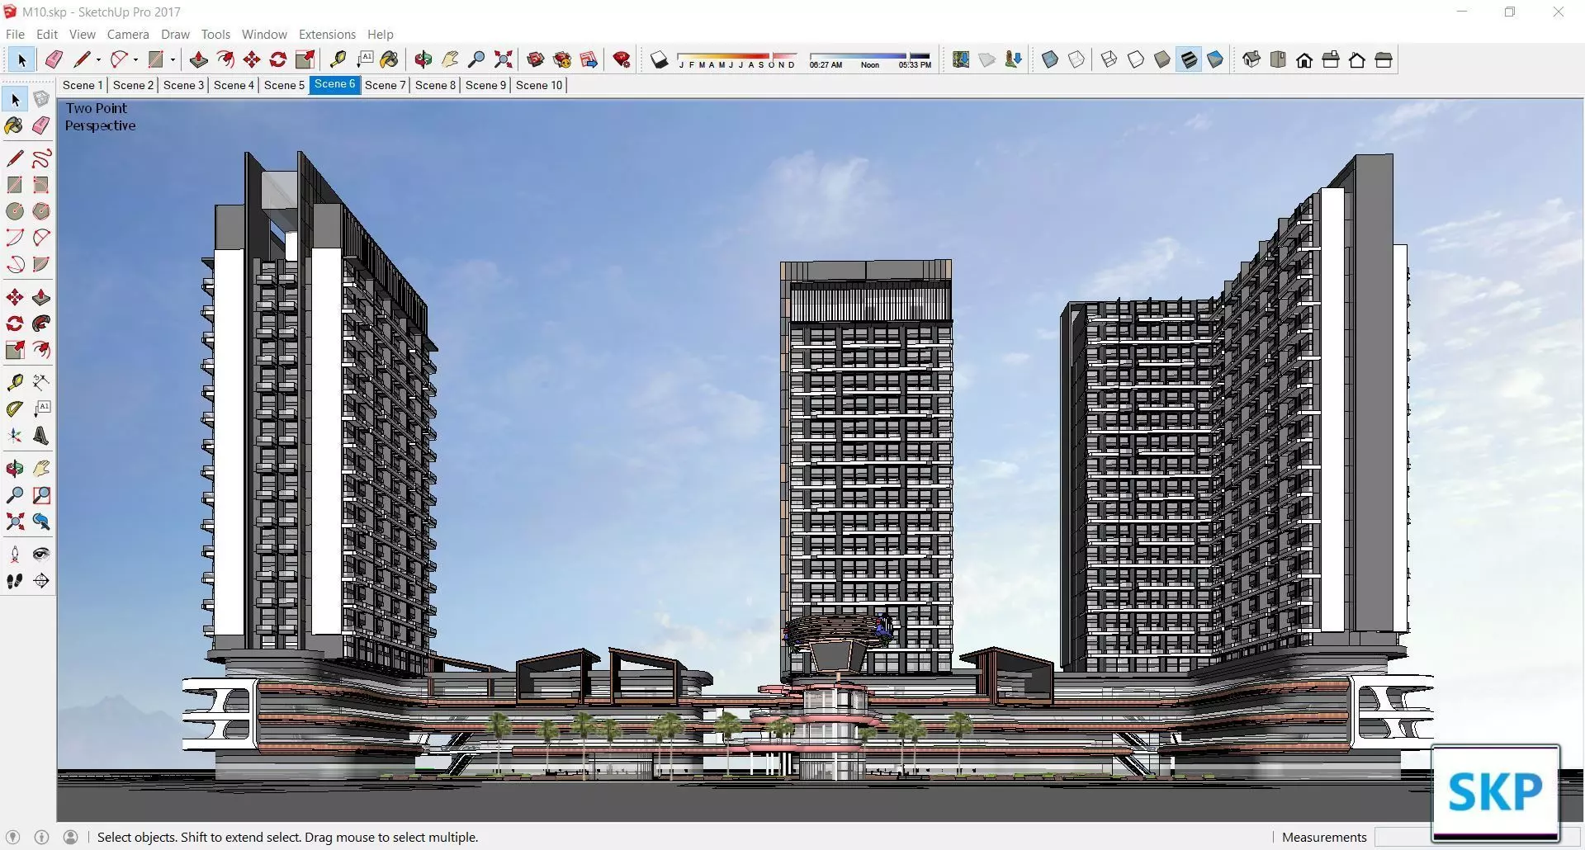Click the credits status bar icon
The width and height of the screenshot is (1585, 850).
42,837
